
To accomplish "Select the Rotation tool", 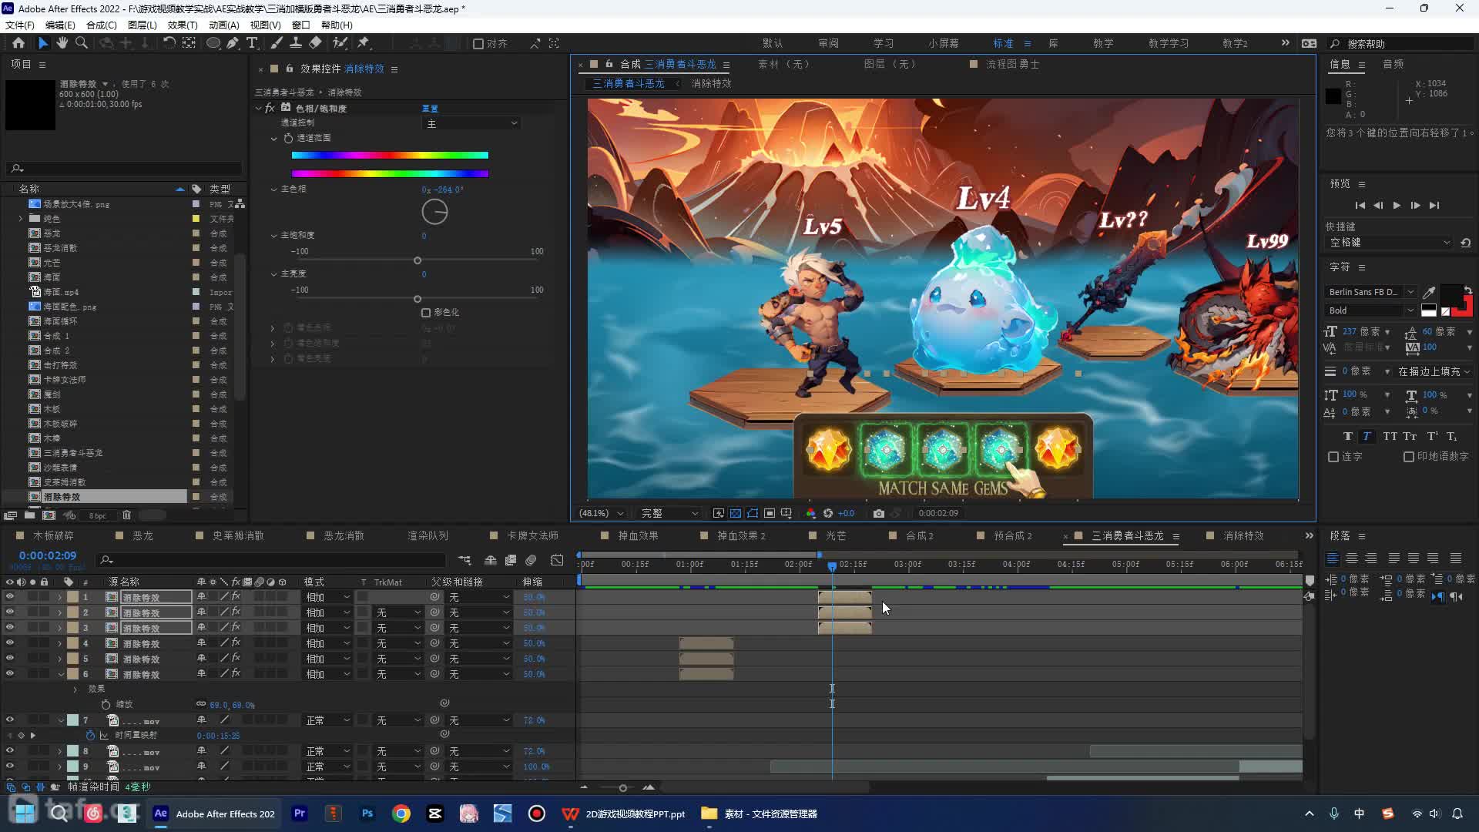I will (x=169, y=43).
